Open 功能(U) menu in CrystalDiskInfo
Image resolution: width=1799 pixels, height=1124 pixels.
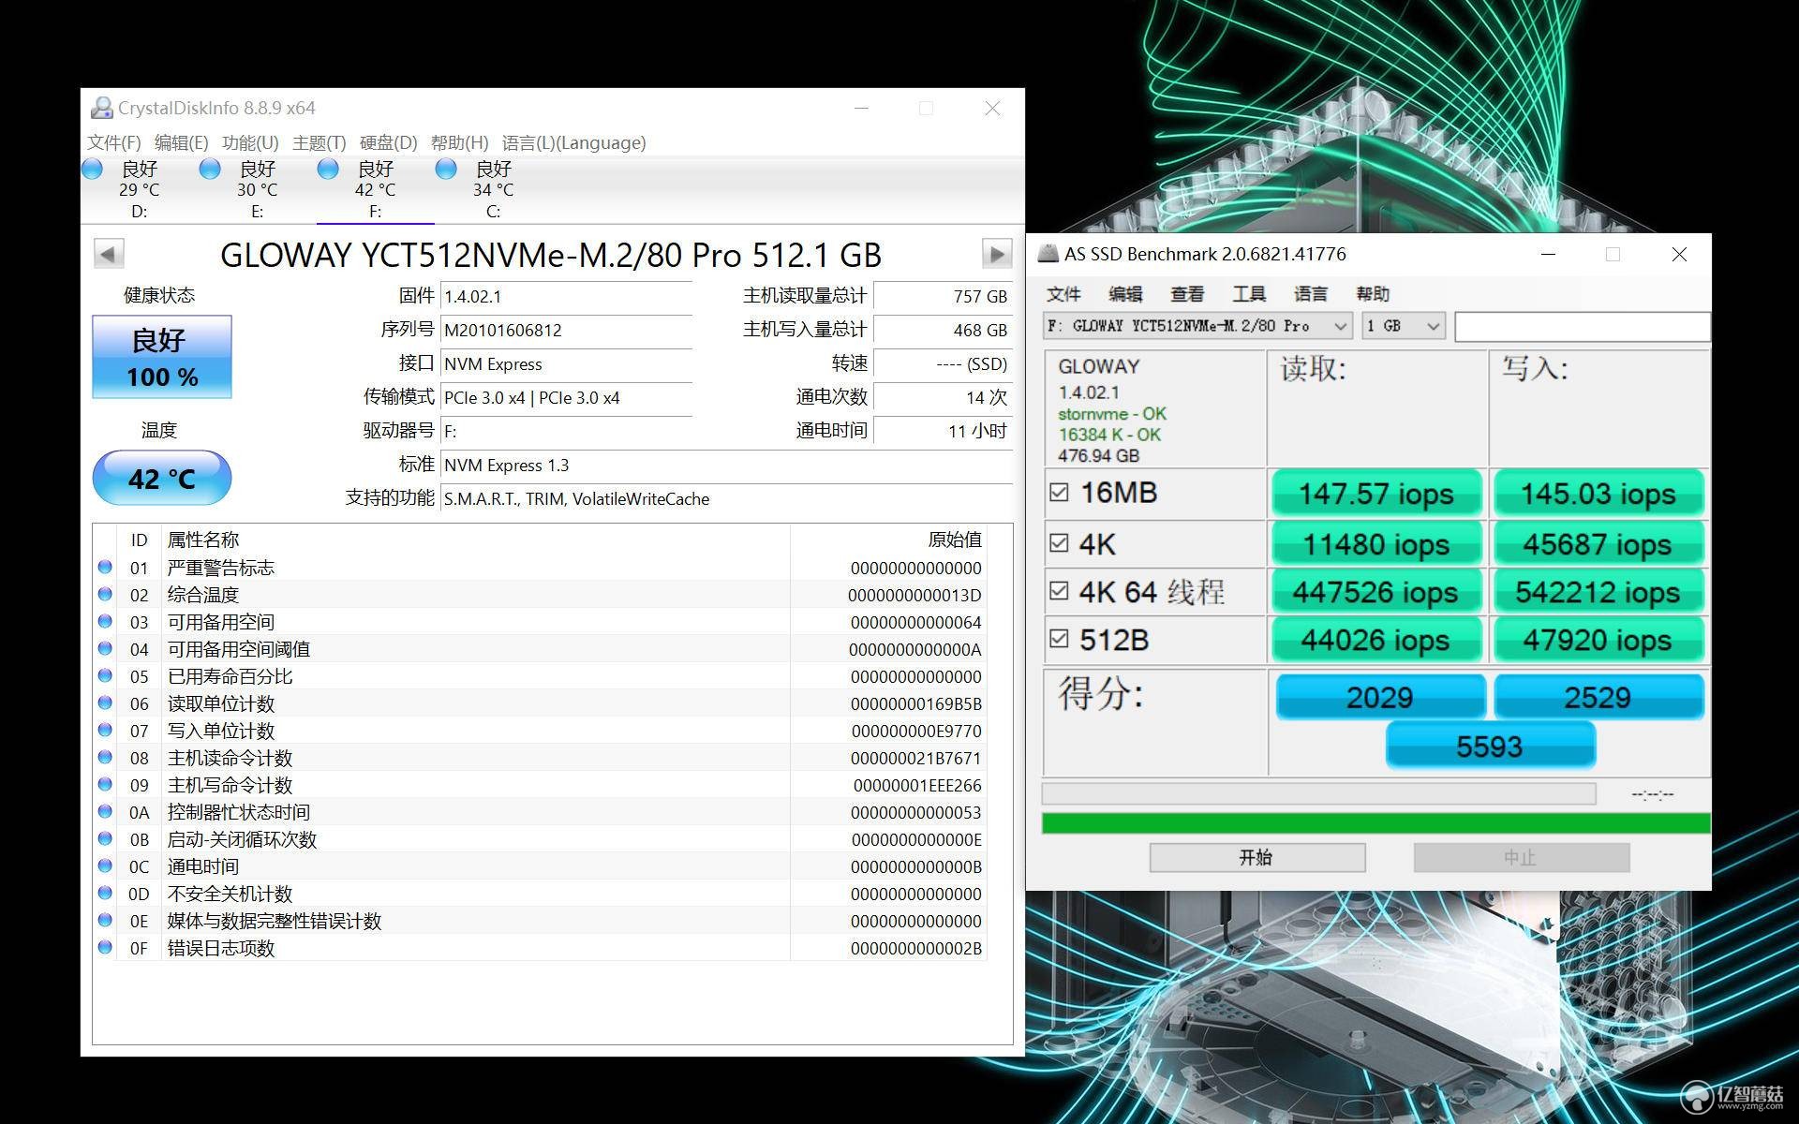[250, 142]
